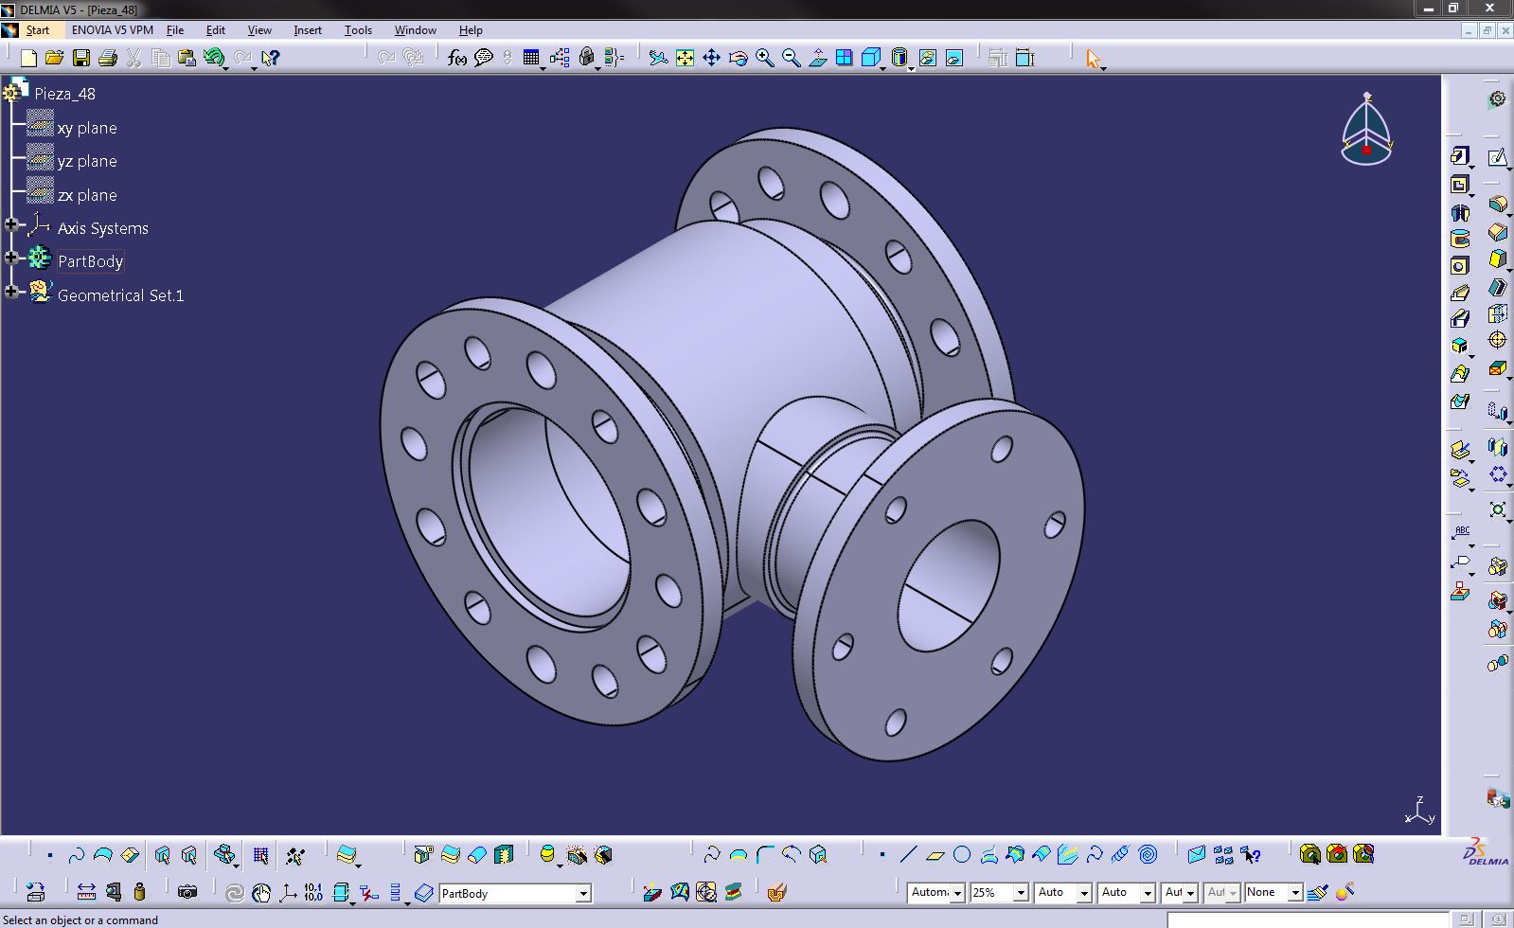Expand the Geometrical Set.1 node
This screenshot has height=928, width=1514.
pos(11,292)
